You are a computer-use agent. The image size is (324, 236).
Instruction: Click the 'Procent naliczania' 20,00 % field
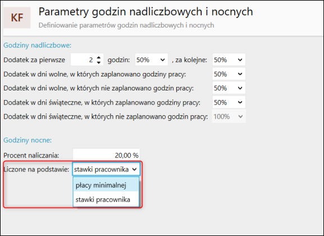[x=106, y=155]
